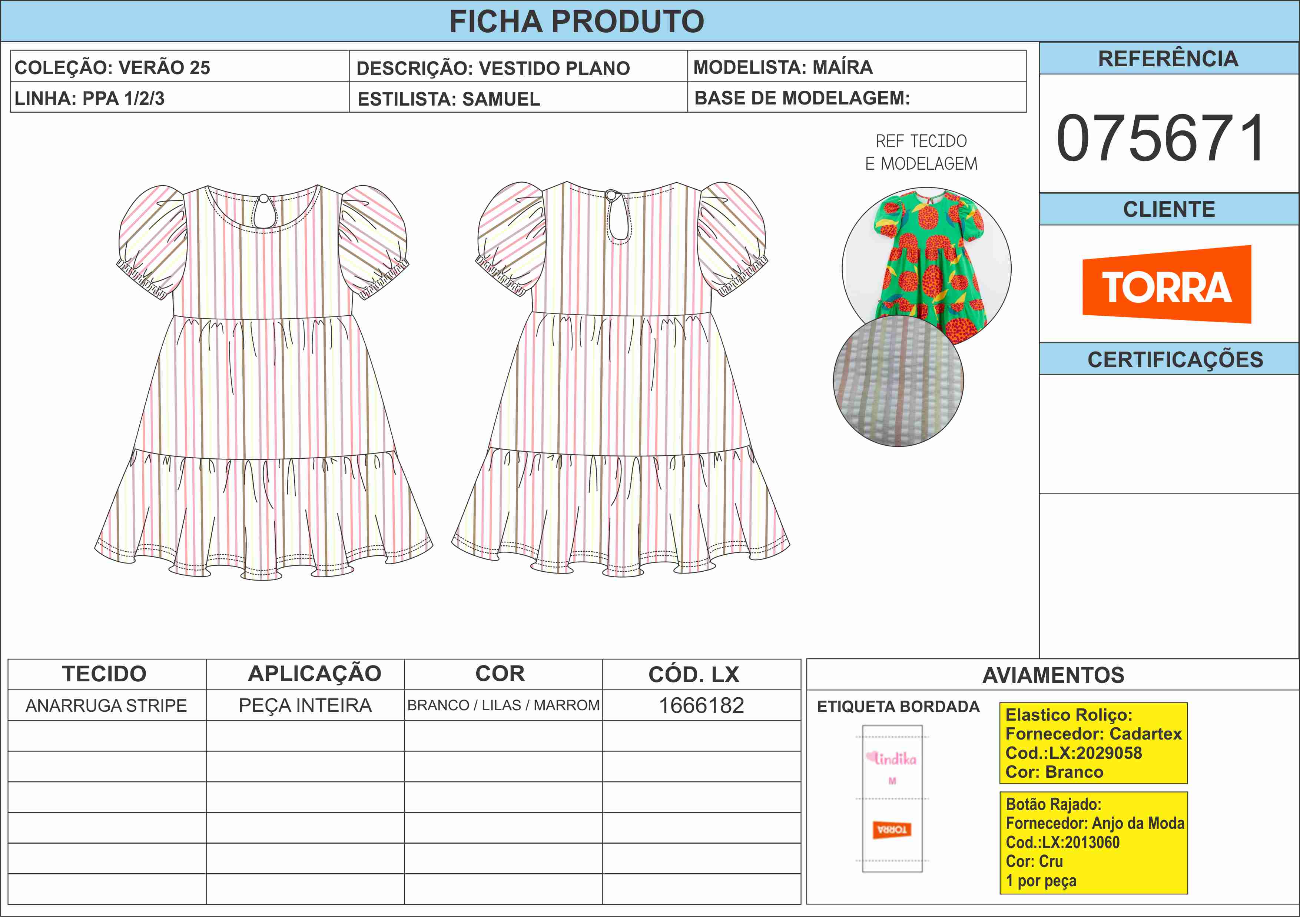
Task: Click the TORRA client logo
Action: pyautogui.click(x=1166, y=285)
